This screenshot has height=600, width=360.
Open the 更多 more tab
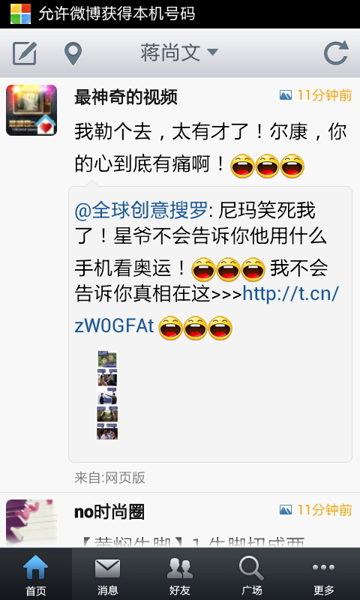tap(324, 574)
